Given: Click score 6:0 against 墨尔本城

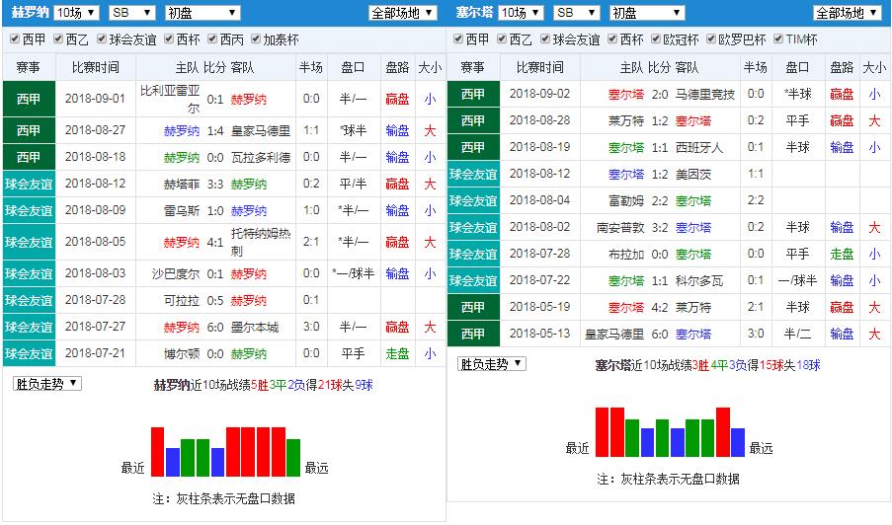Looking at the screenshot, I should tap(215, 328).
